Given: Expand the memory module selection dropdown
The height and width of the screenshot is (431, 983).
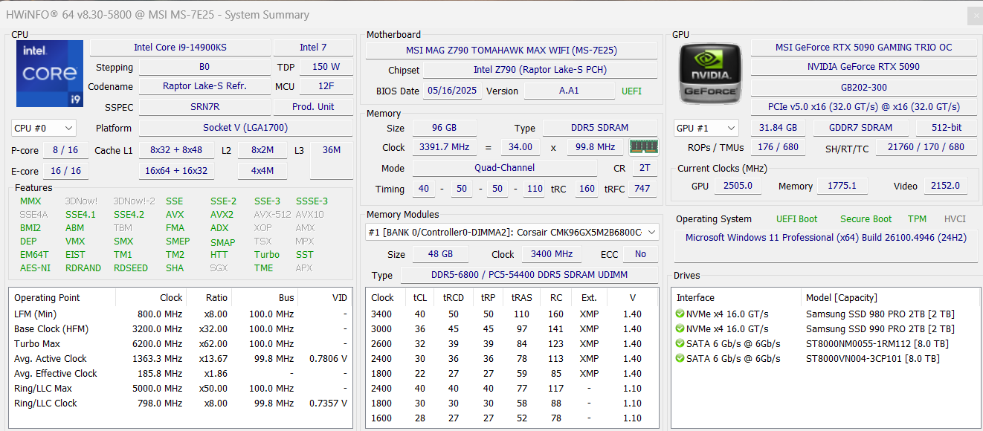Looking at the screenshot, I should pos(652,233).
